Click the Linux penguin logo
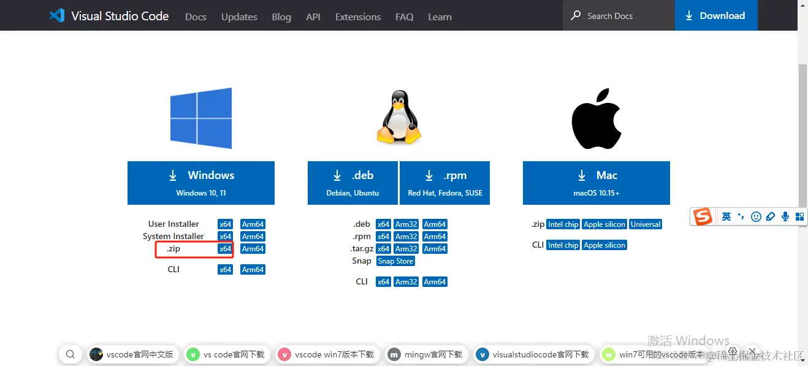Screen dimensions: 808x366 point(400,118)
